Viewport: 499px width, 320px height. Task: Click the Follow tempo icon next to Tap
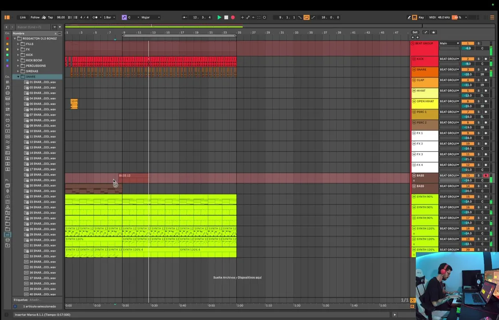tap(44, 17)
